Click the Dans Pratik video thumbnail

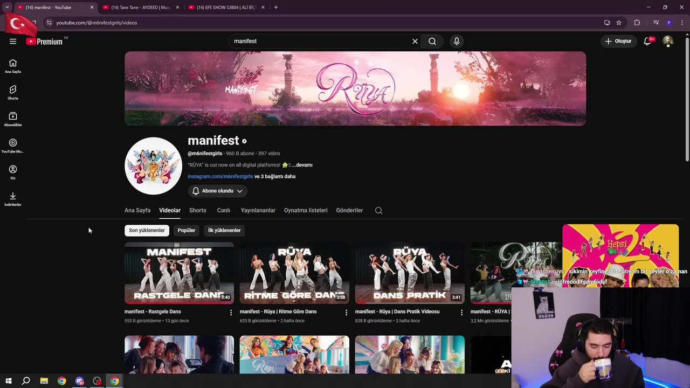point(410,273)
